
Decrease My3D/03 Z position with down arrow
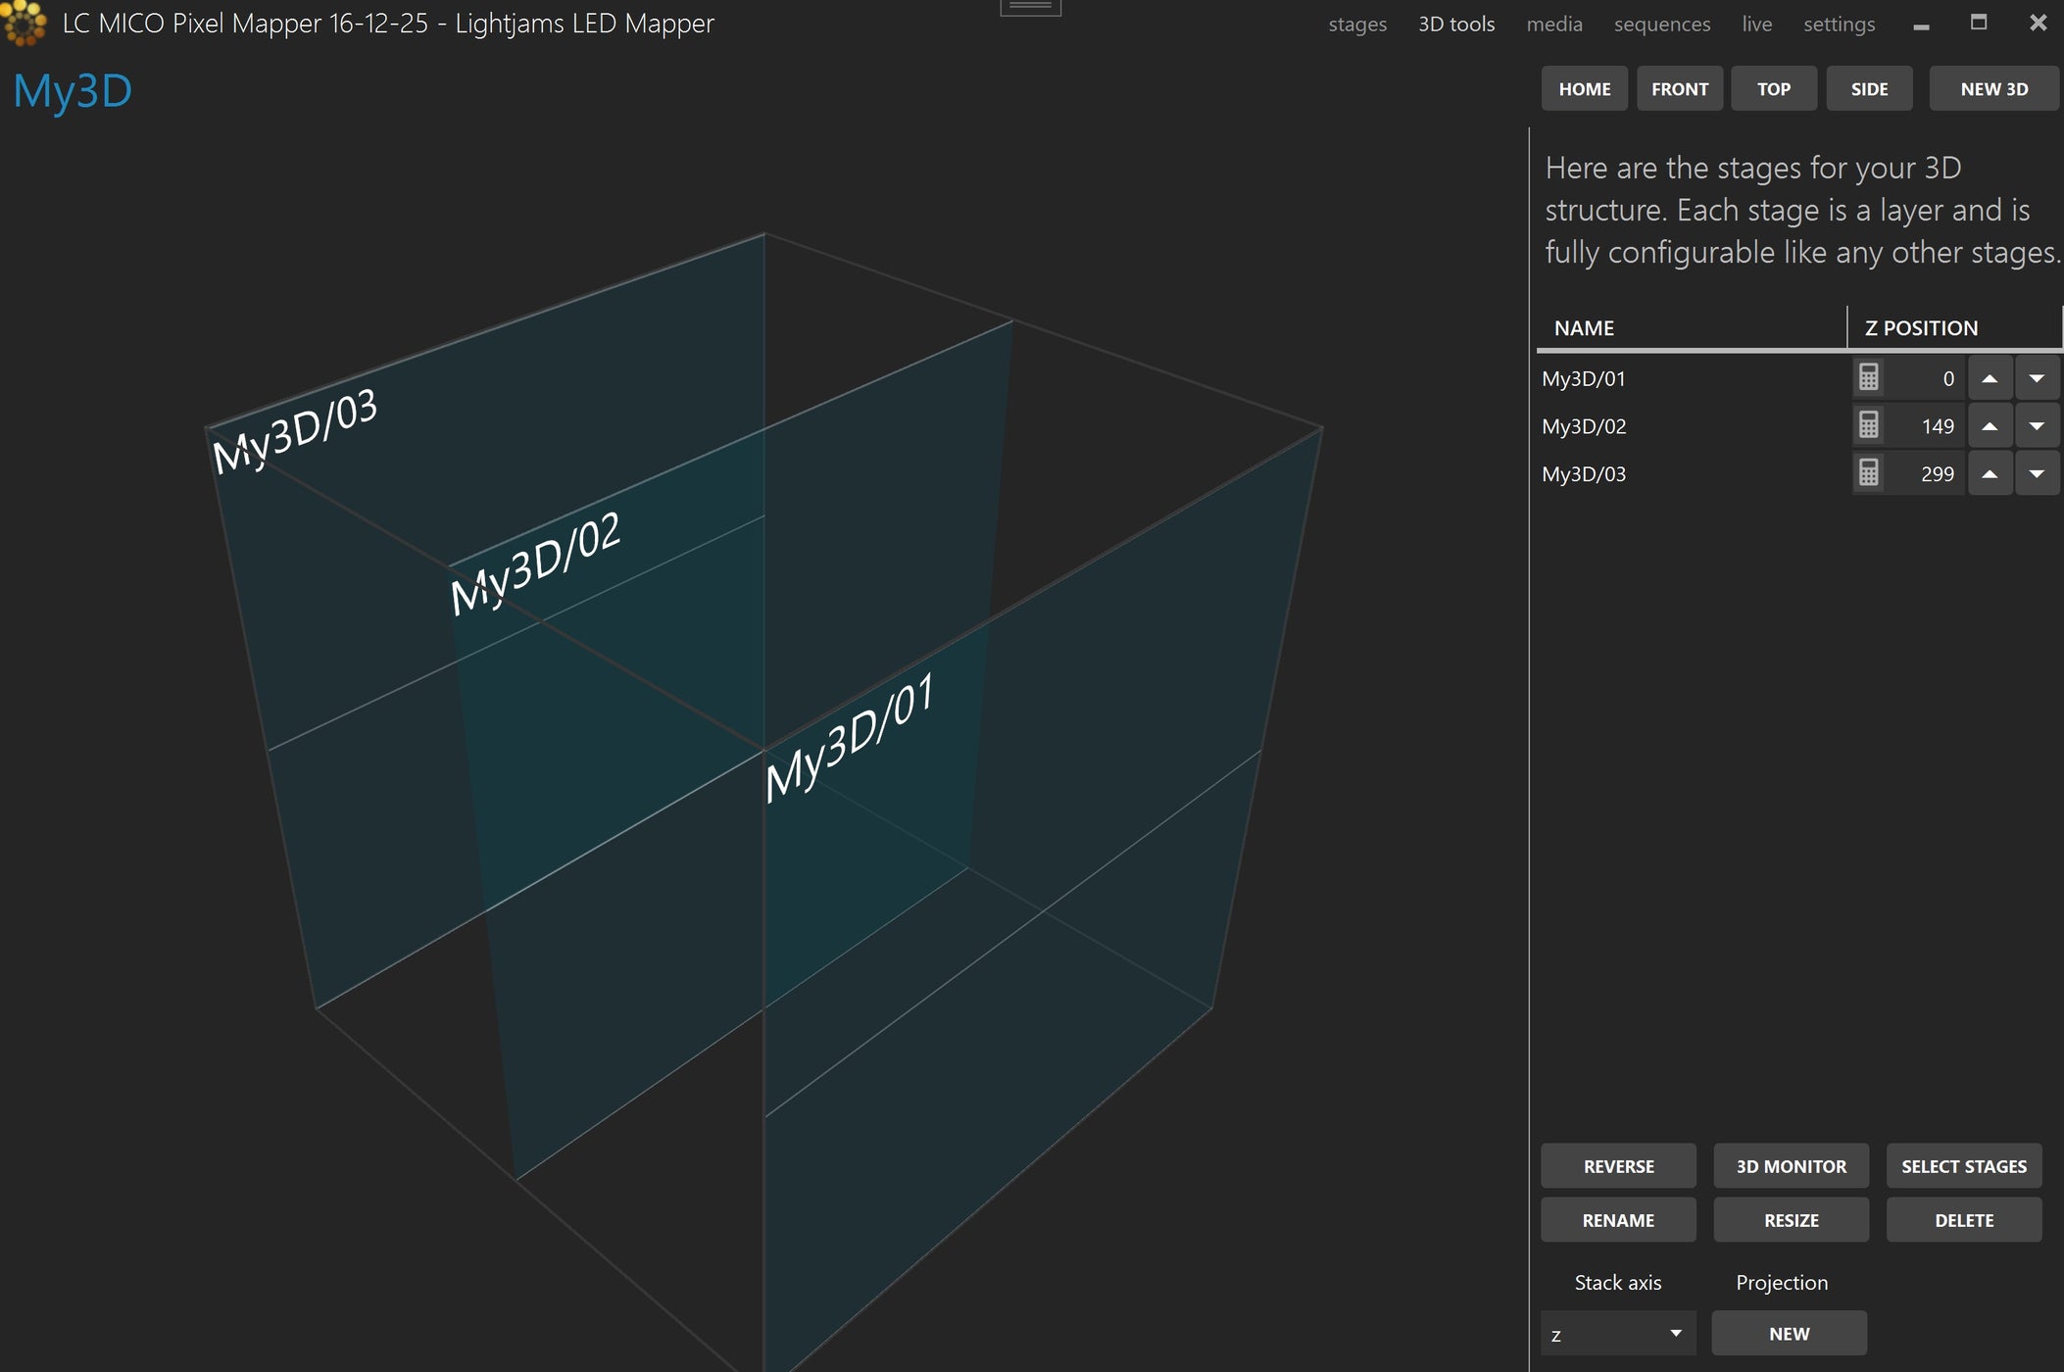coord(2037,474)
